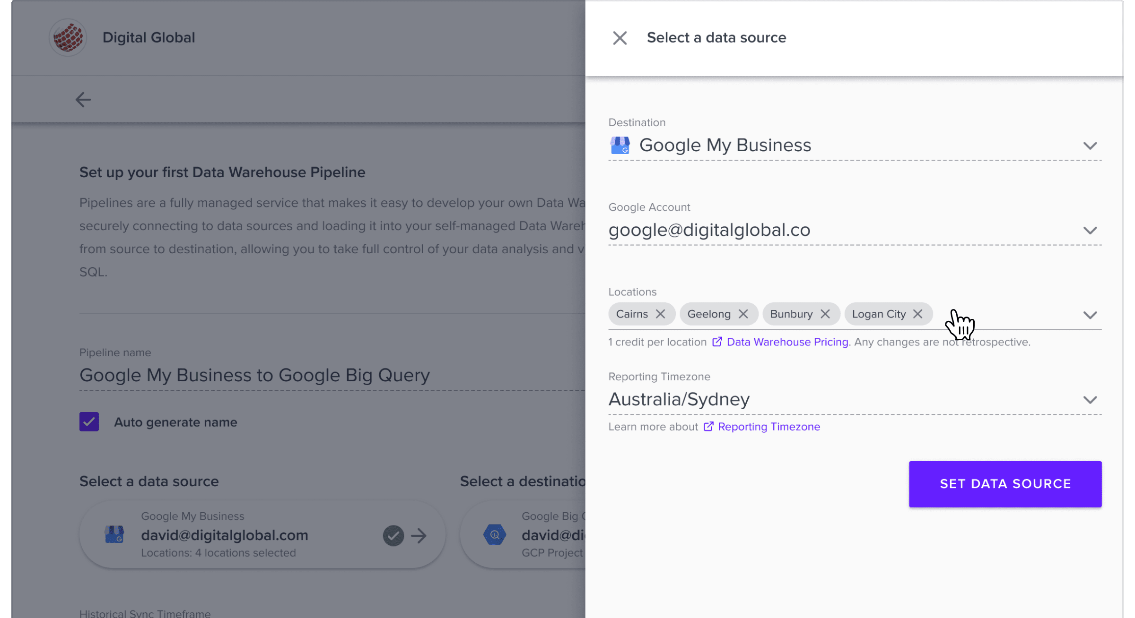Close the Select a data source panel

[x=620, y=38]
